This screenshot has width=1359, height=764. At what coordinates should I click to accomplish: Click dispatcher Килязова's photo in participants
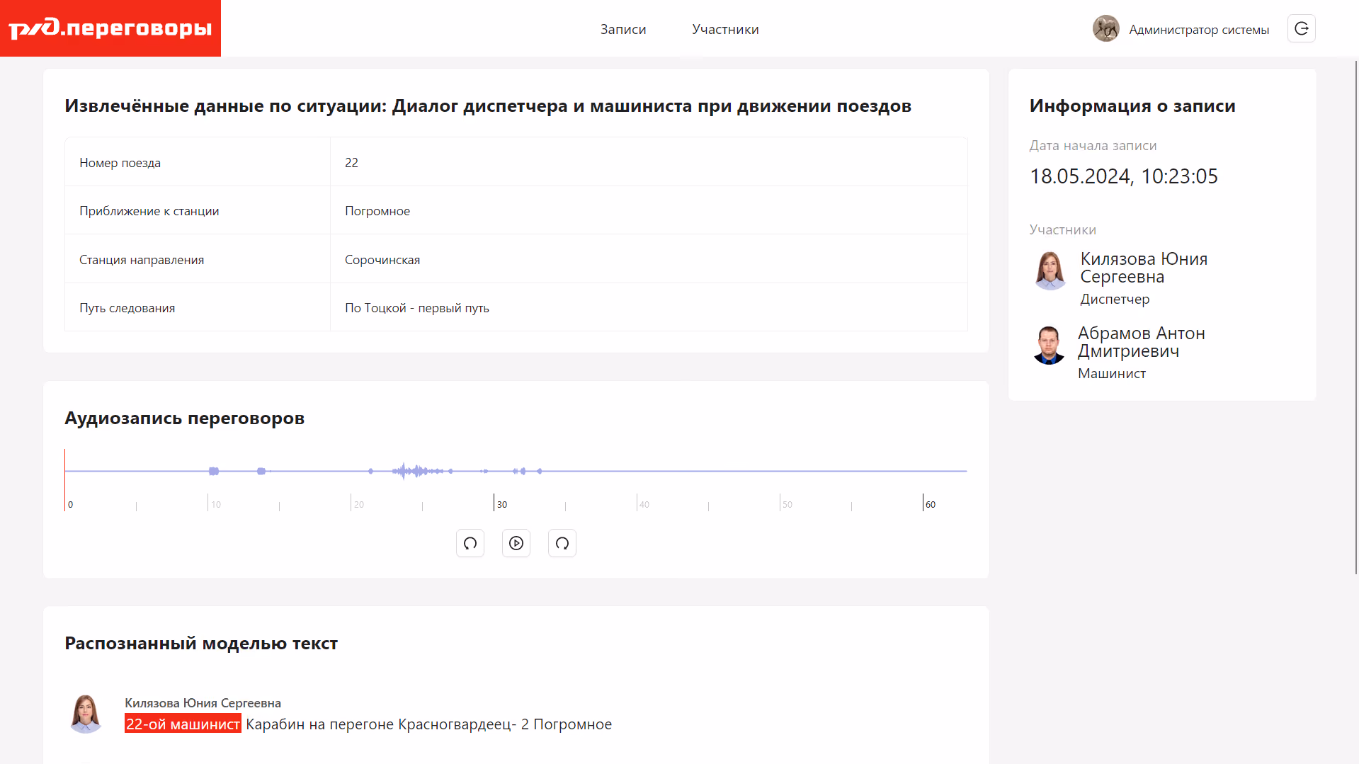(x=1050, y=270)
